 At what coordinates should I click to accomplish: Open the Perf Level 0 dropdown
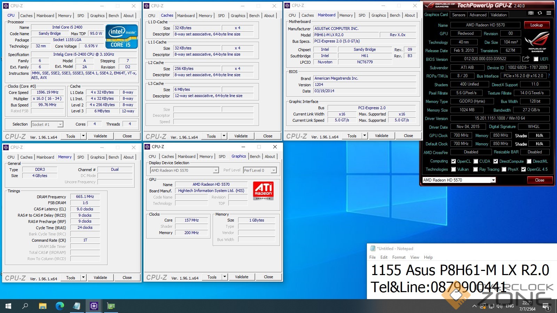click(274, 170)
